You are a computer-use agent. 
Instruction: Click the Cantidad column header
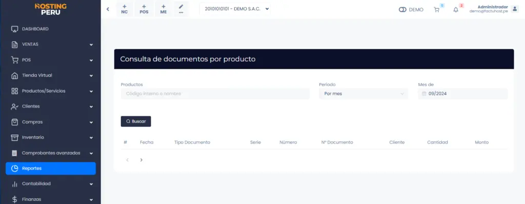tap(438, 142)
